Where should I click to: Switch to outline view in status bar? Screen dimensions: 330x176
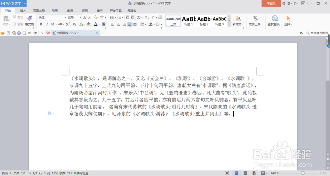[245, 173]
